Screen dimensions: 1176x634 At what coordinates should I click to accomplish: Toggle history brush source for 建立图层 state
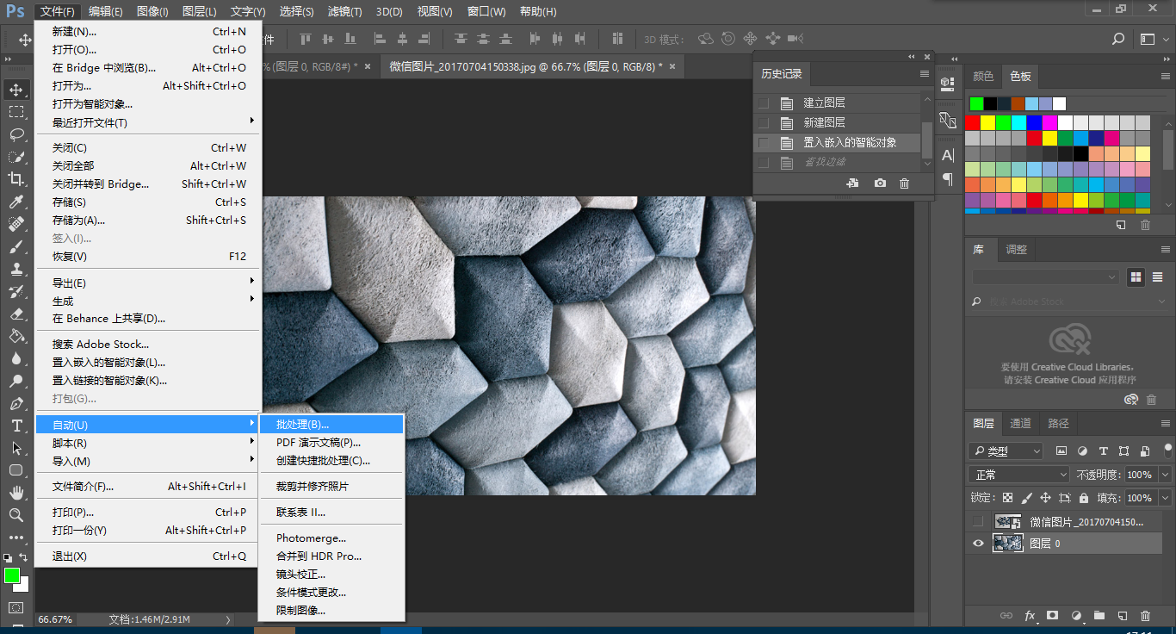[764, 103]
